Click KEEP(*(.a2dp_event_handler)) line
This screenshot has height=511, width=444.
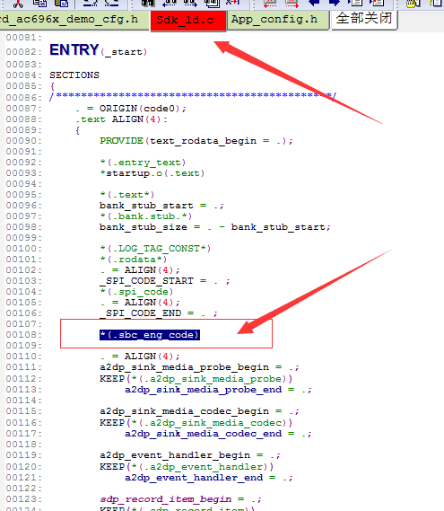187,467
